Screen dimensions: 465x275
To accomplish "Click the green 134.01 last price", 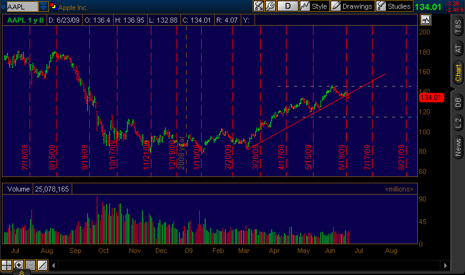I will 428,7.
